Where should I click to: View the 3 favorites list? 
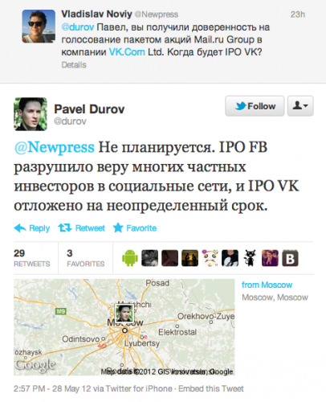[86, 258]
